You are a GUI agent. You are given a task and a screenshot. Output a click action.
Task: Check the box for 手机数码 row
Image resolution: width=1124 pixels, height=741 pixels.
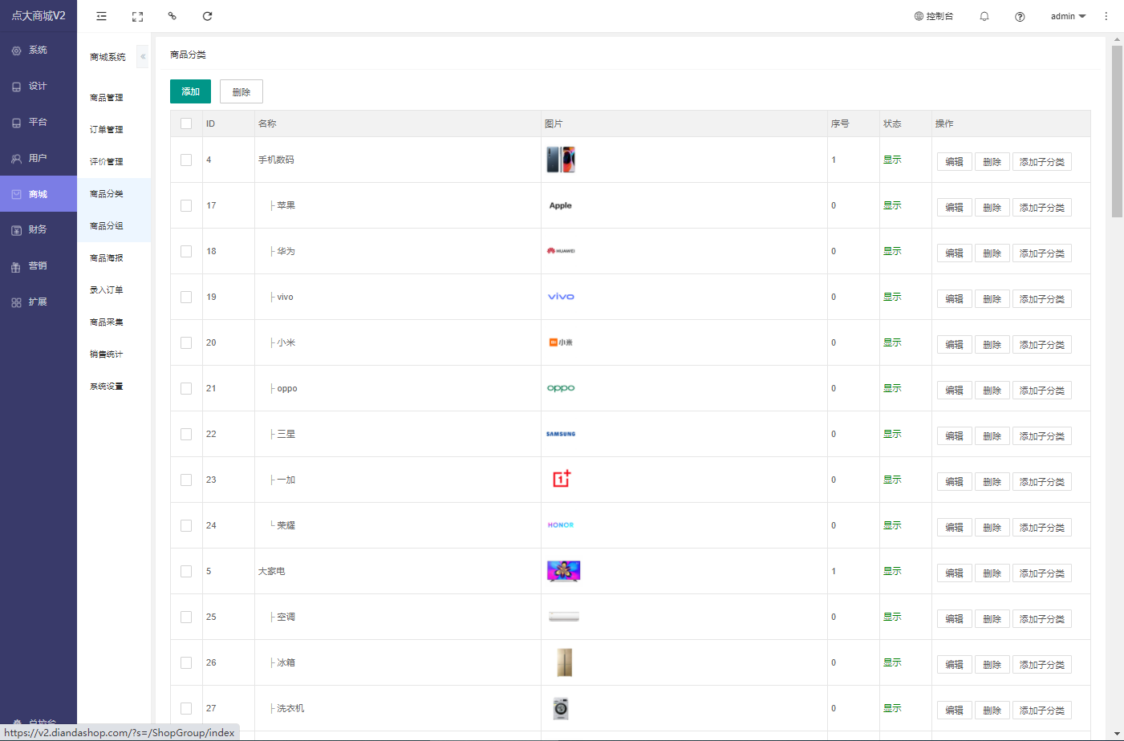186,160
